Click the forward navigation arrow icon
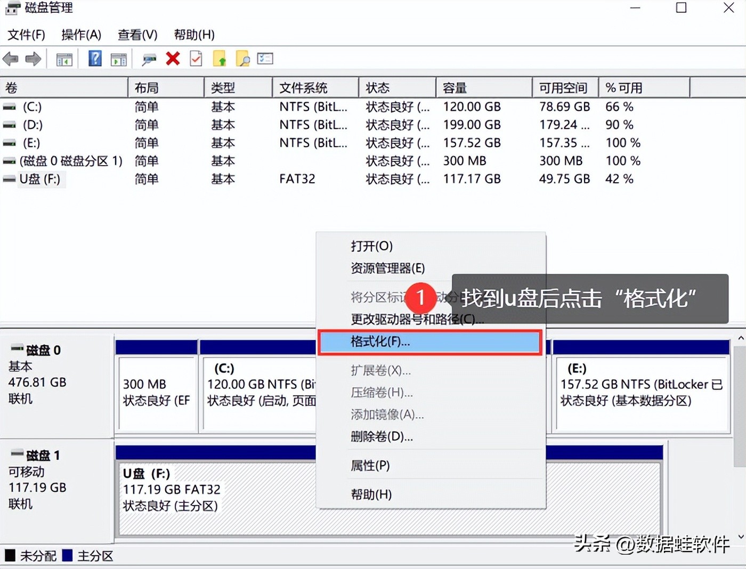 (x=33, y=59)
